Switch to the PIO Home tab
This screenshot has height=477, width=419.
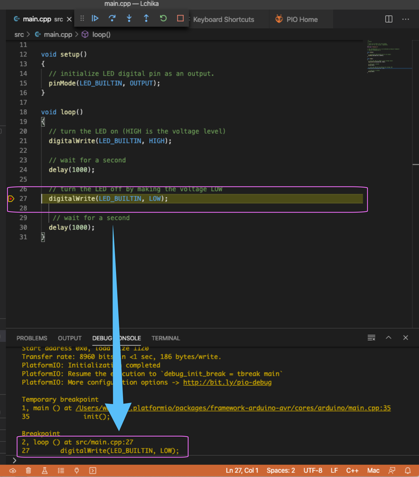pos(301,20)
